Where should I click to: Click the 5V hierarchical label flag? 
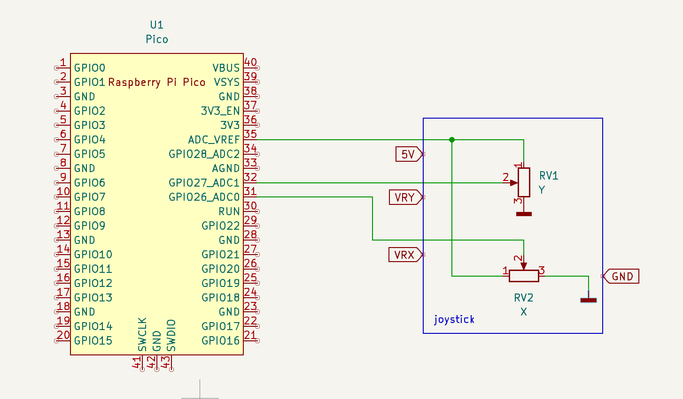(x=409, y=154)
